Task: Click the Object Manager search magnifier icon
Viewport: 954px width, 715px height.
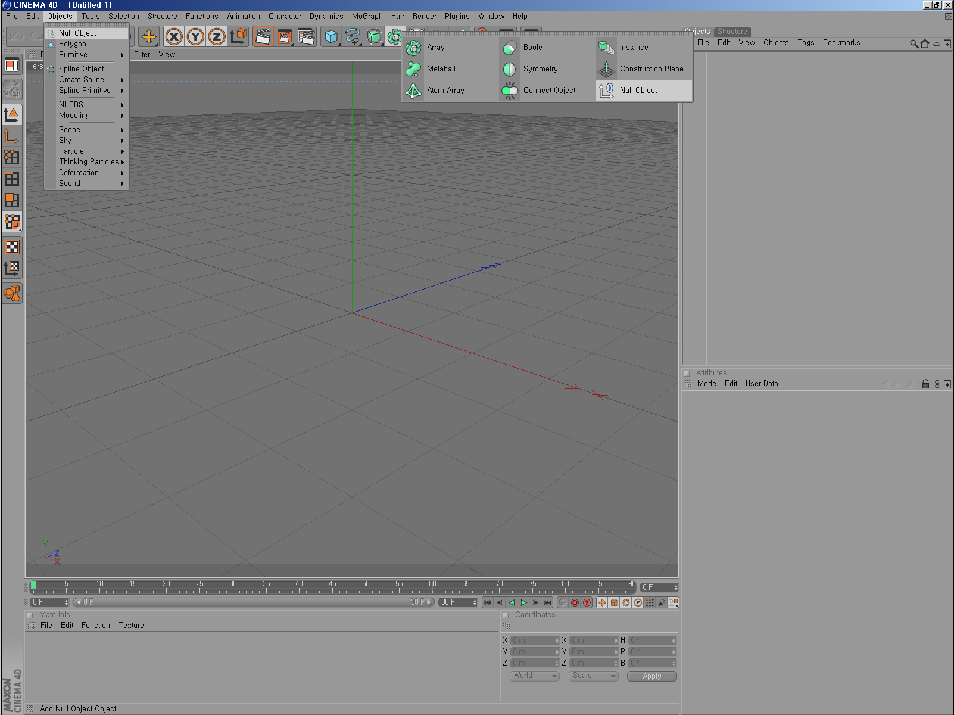Action: [914, 43]
